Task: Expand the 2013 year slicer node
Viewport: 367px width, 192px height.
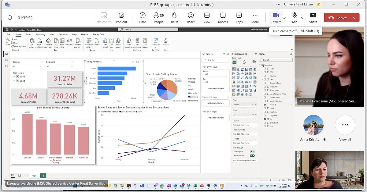Action: (14, 77)
